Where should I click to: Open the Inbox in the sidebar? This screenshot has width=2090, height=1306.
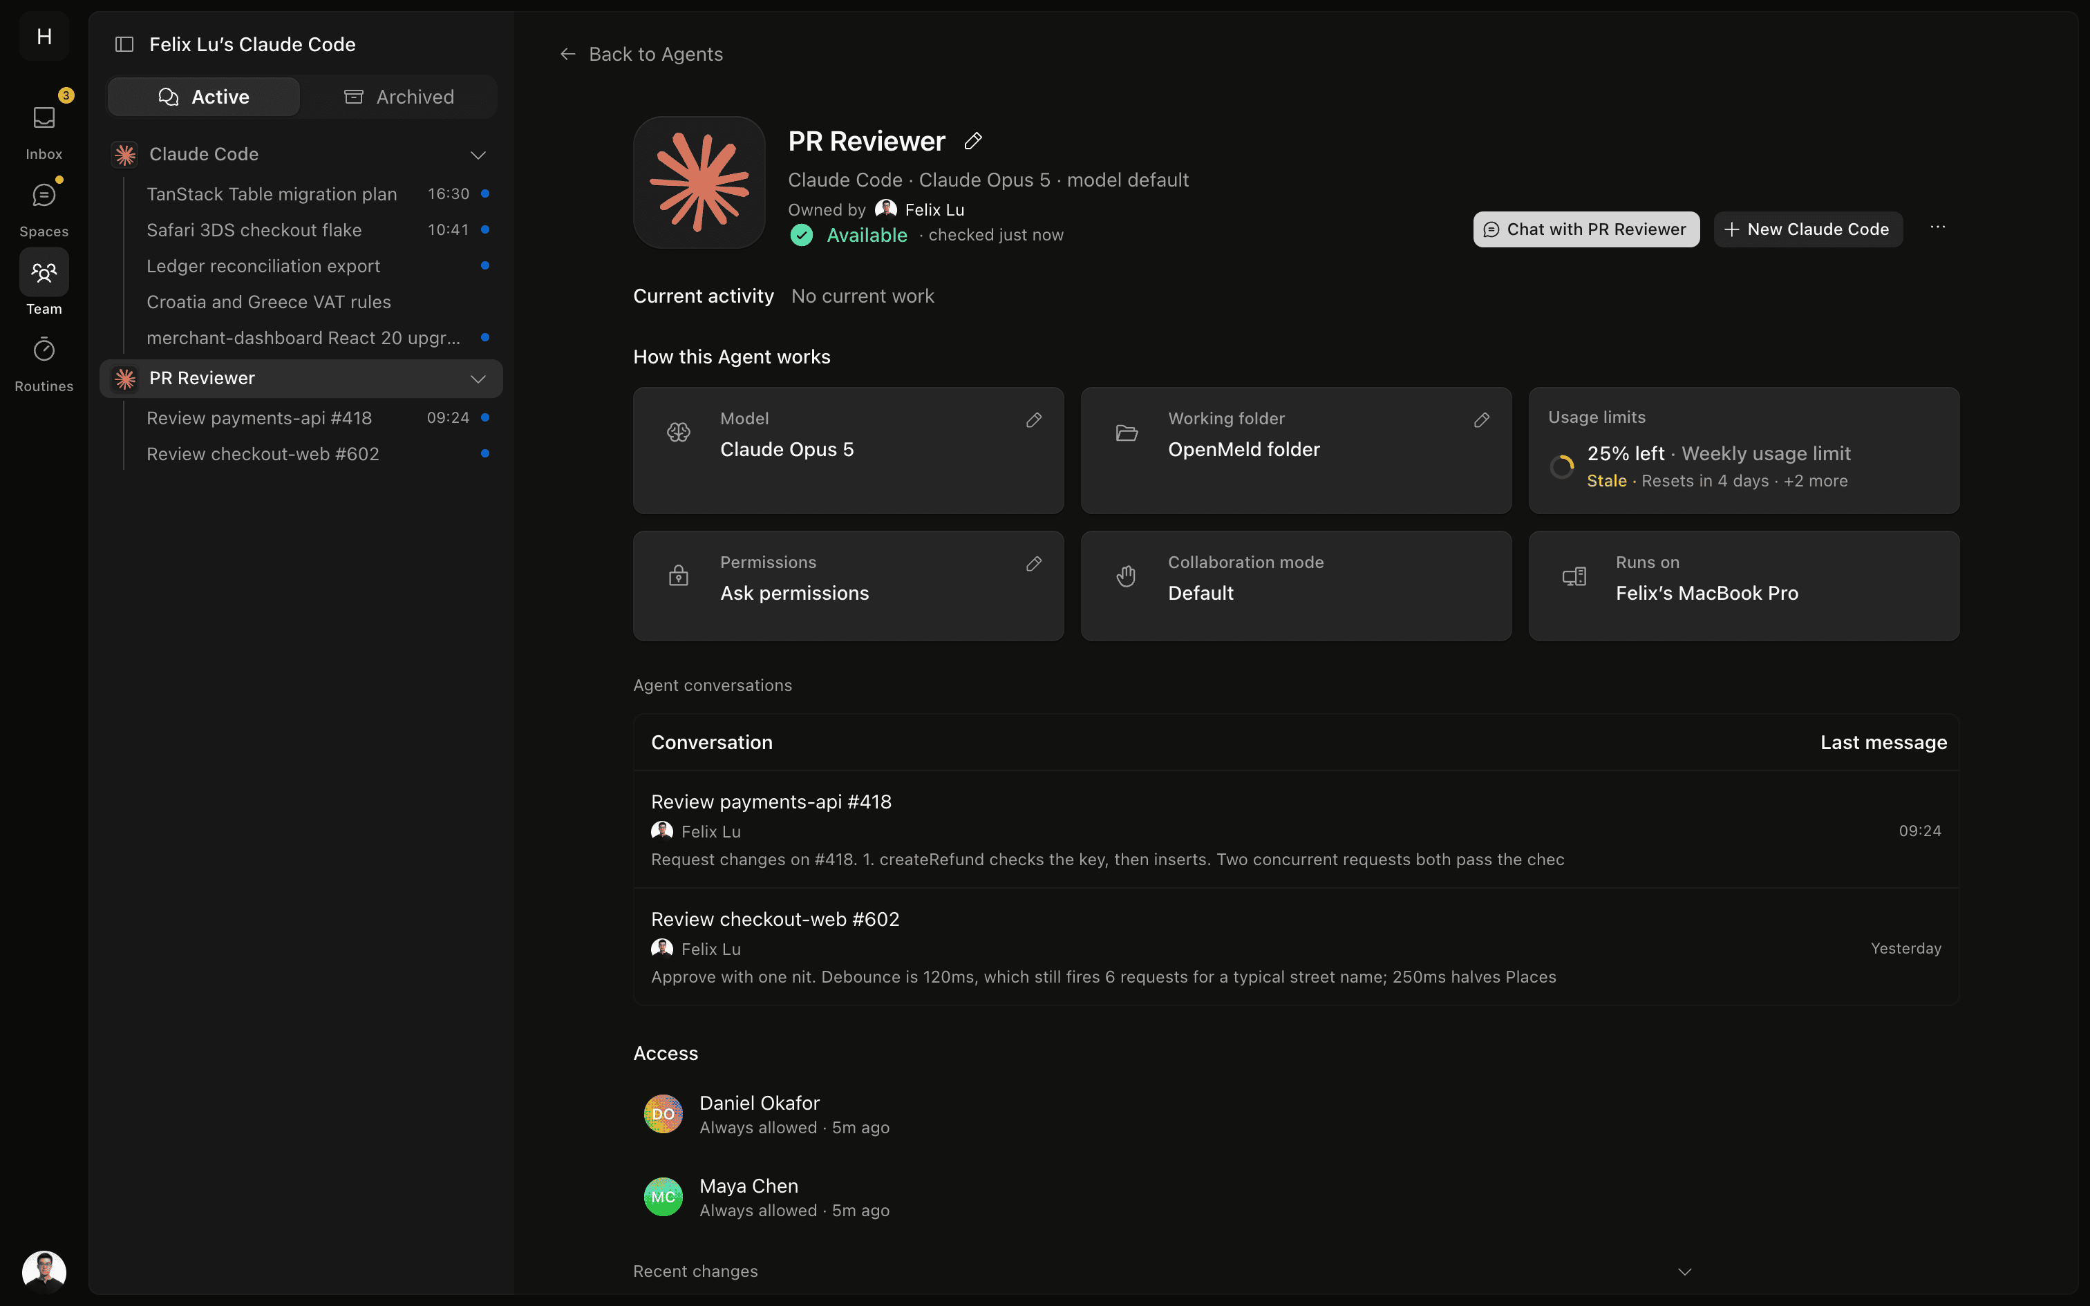44,130
